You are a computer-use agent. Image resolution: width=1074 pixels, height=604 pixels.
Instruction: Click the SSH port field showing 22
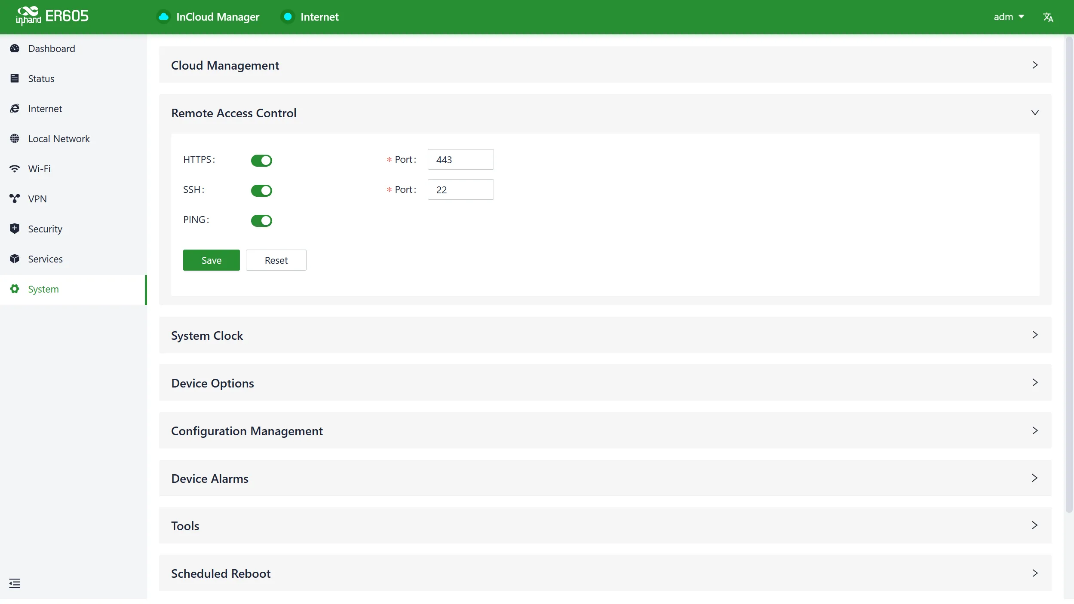pyautogui.click(x=461, y=189)
